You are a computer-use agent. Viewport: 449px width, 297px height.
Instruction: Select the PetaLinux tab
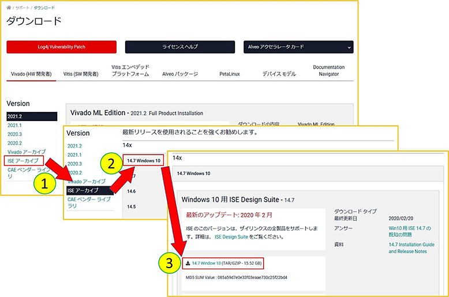pos(229,74)
